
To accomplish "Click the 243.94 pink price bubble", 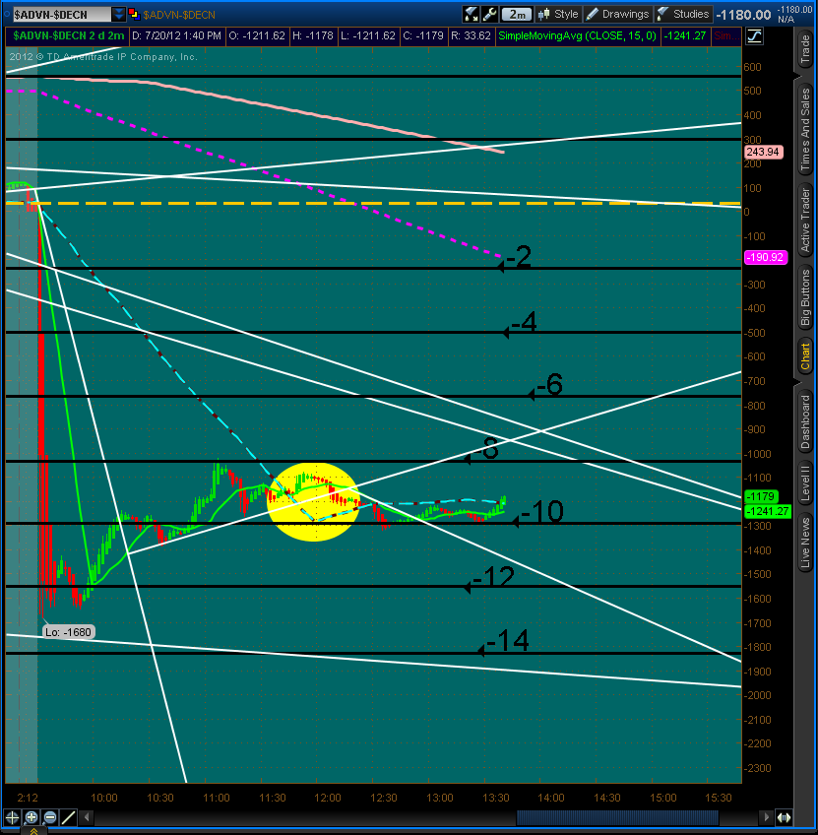I will (763, 152).
